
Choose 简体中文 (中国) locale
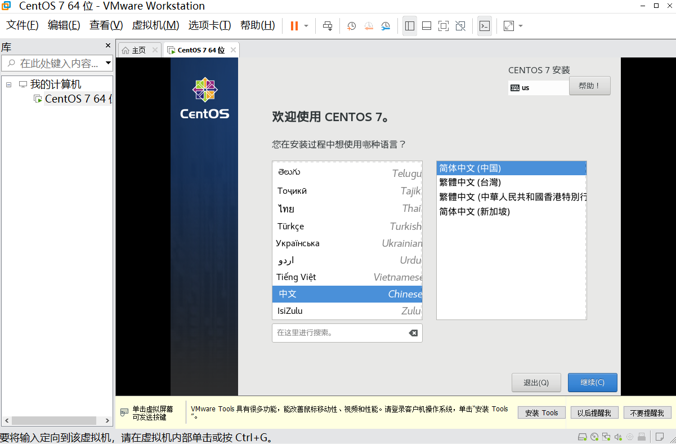pyautogui.click(x=511, y=168)
